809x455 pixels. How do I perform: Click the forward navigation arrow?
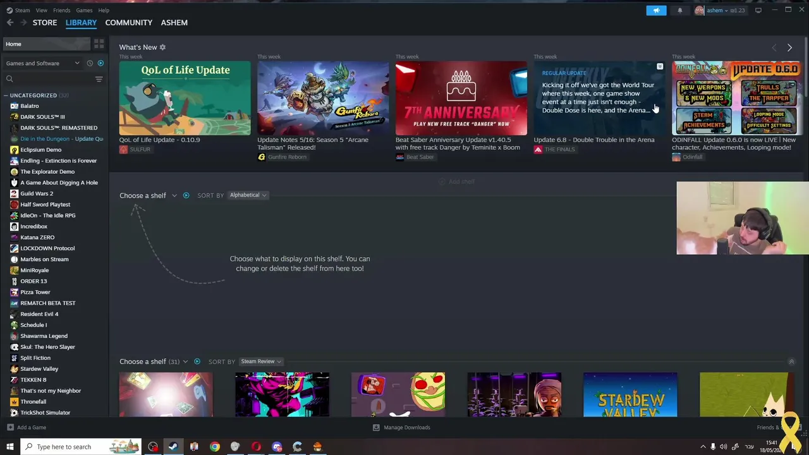[23, 23]
